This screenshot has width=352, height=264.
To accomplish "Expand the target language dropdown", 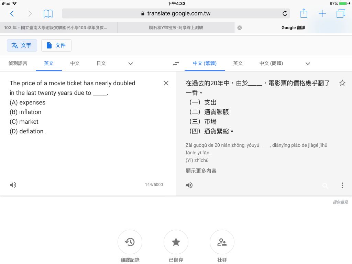I will click(x=308, y=64).
